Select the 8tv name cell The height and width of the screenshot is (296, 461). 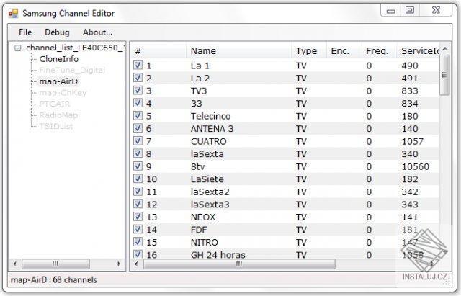[x=198, y=166]
